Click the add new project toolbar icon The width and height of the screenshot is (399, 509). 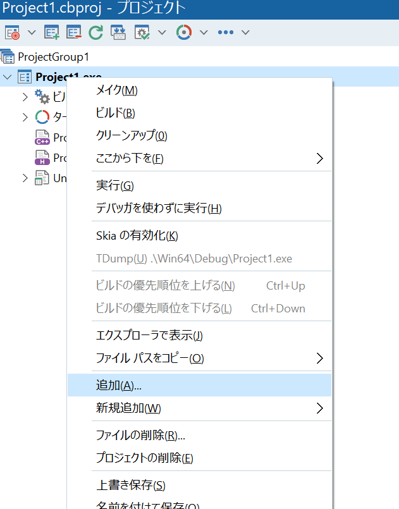(52, 32)
